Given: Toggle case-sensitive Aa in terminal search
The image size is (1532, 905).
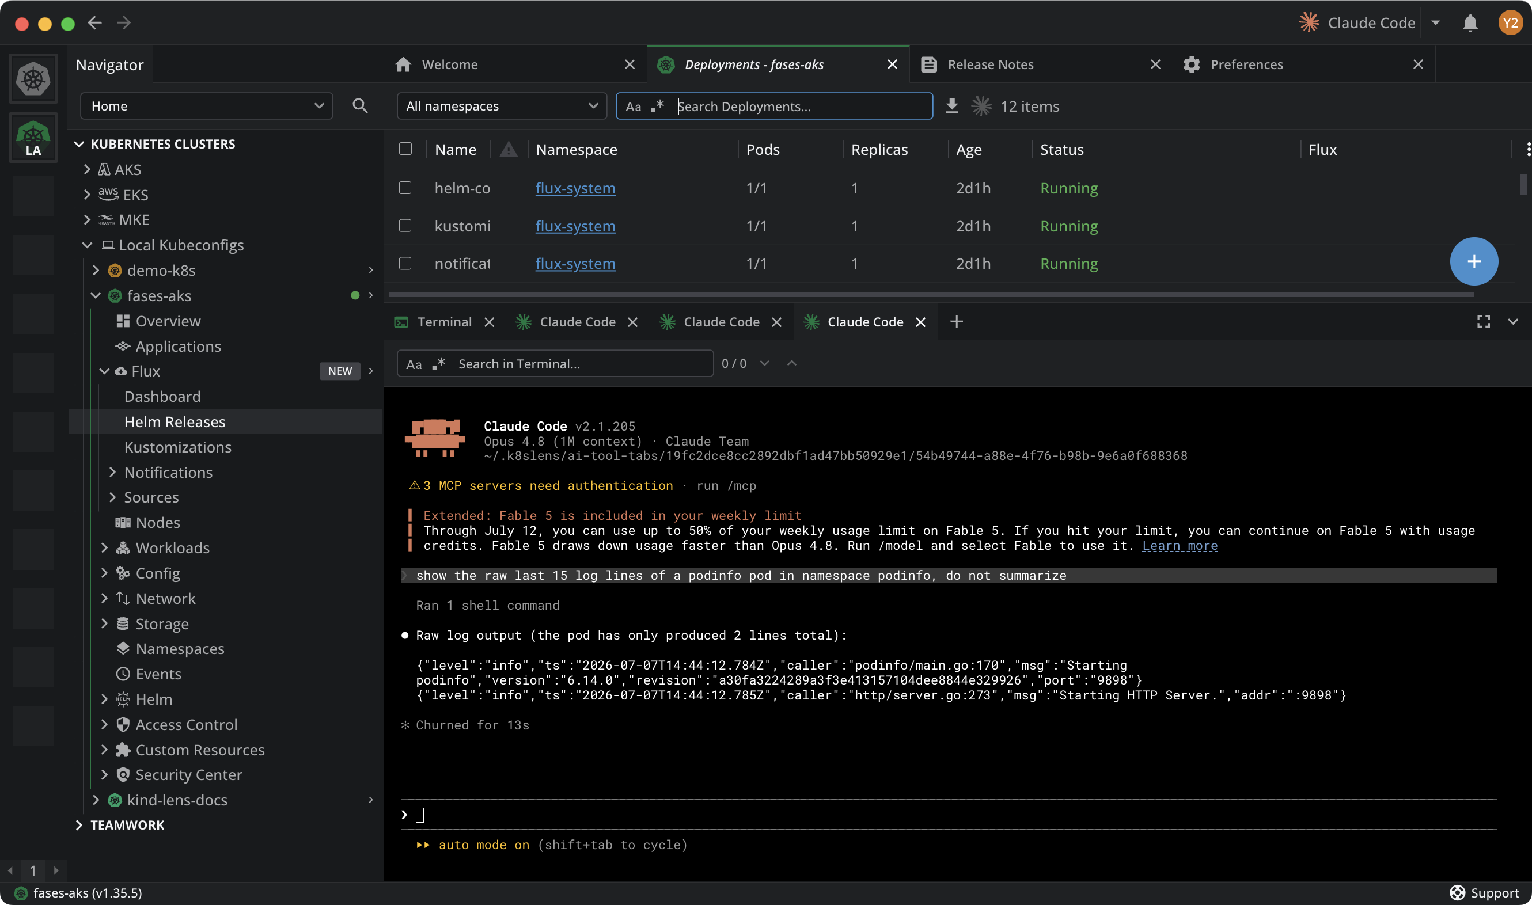Looking at the screenshot, I should (414, 364).
